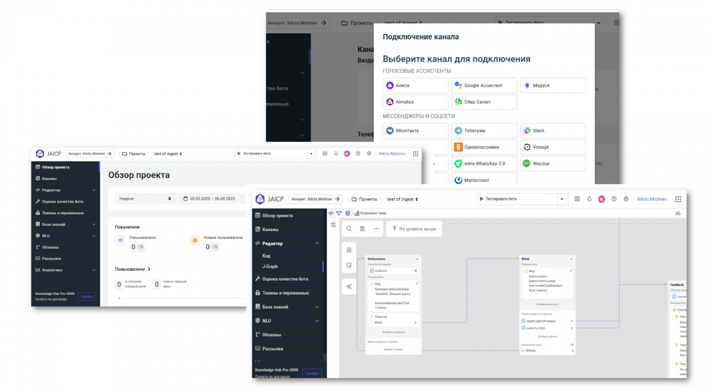Switch to the J-Graph tab under Редактор
The image size is (712, 392).
[x=270, y=266]
